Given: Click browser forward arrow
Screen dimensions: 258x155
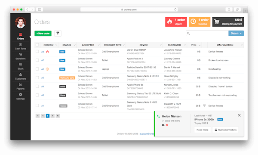Looking at the screenshot, I should (32, 9).
